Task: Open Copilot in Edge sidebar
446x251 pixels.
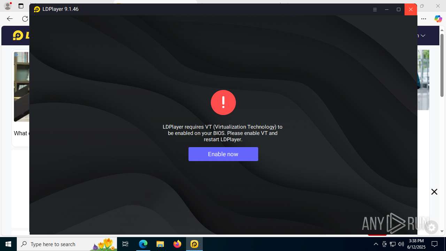Action: click(x=438, y=19)
